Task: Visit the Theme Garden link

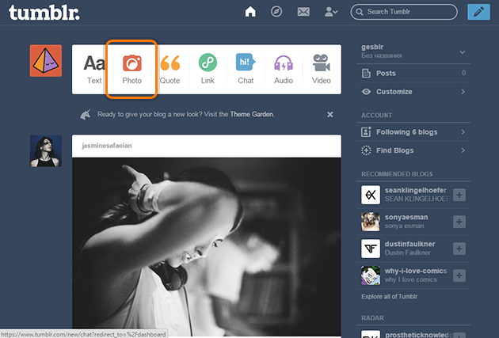Action: tap(251, 115)
